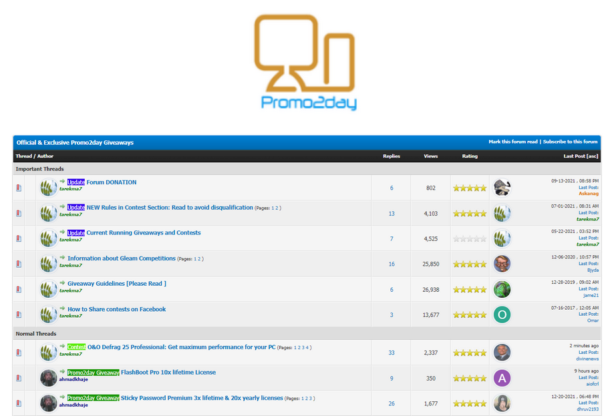The height and width of the screenshot is (416, 614).
Task: Open Sticky Password Premium licenses thread
Action: [202, 397]
